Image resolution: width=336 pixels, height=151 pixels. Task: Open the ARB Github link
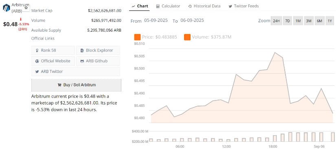coord(98,61)
